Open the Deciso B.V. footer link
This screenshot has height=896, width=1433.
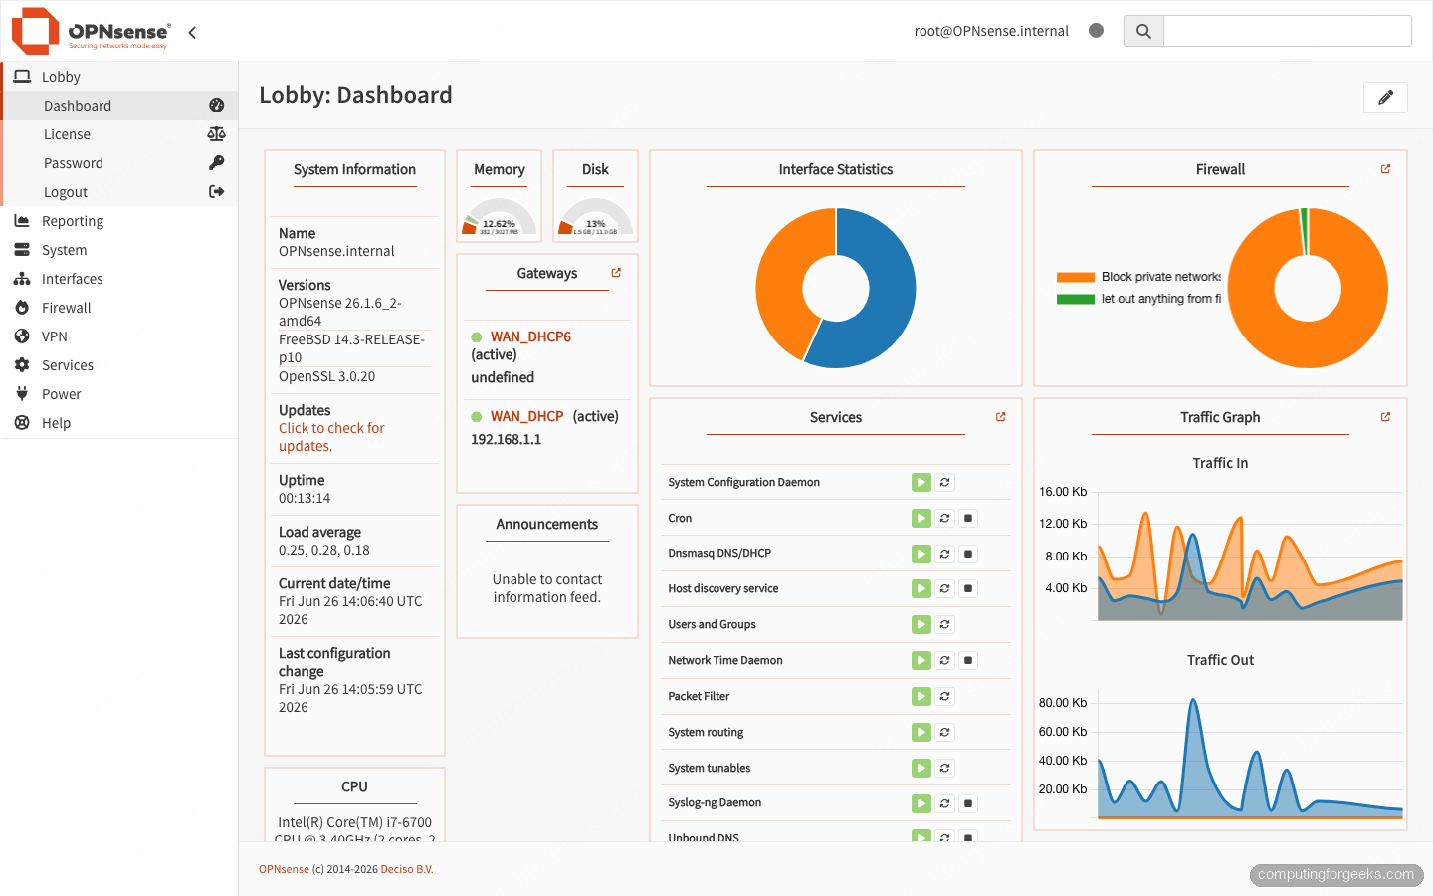tap(407, 869)
